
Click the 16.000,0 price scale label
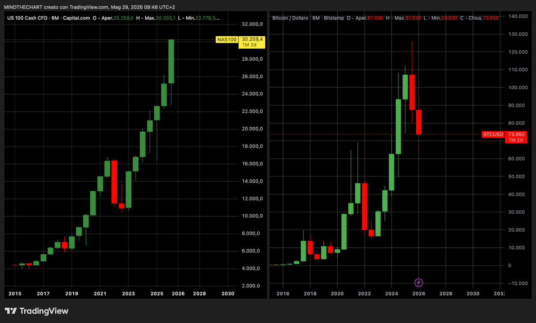point(252,164)
